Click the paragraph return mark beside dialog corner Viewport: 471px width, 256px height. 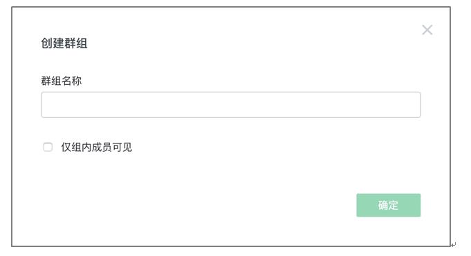click(x=453, y=244)
